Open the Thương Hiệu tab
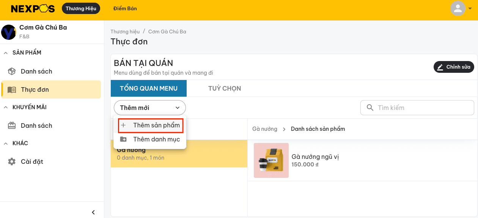Viewport: 478px width, 218px height. [81, 8]
